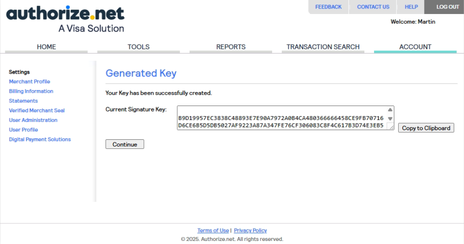This screenshot has height=244, width=464.
Task: Copy the signature key to clipboard
Action: click(x=426, y=128)
